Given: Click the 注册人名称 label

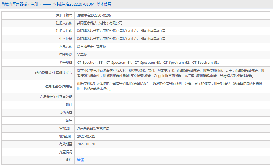Looking at the screenshot, I should (x=64, y=23).
